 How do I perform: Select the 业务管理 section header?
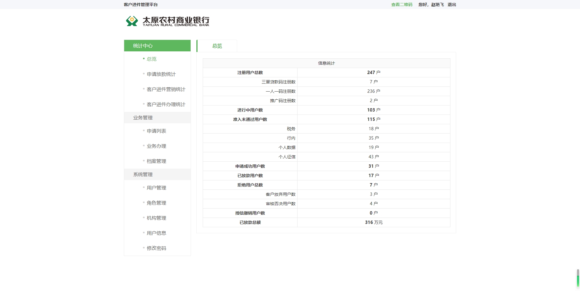click(157, 118)
